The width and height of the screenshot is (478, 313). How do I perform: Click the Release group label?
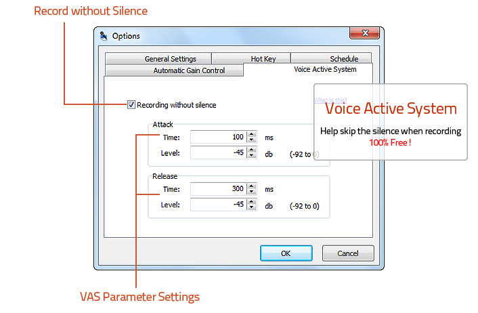point(165,176)
